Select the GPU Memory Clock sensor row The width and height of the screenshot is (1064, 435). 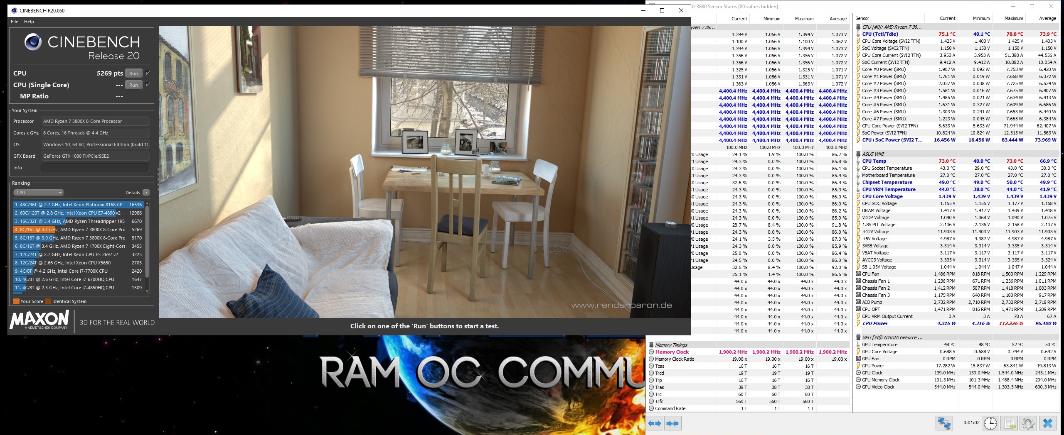coord(956,380)
